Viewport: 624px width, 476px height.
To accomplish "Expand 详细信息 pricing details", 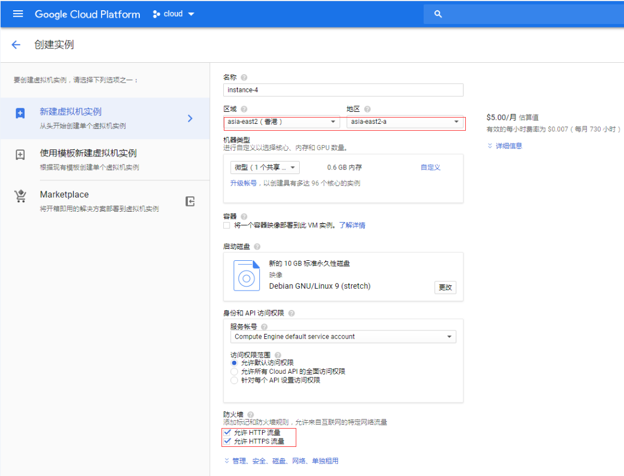I will tap(505, 146).
